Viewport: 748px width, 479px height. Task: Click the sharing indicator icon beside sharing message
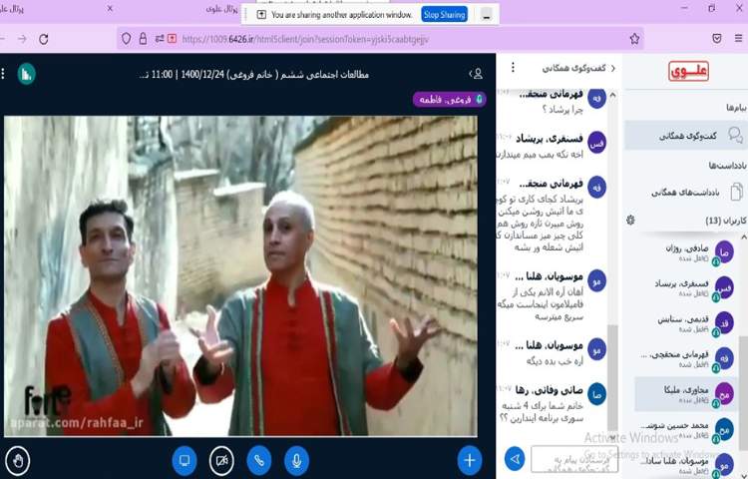pos(261,15)
